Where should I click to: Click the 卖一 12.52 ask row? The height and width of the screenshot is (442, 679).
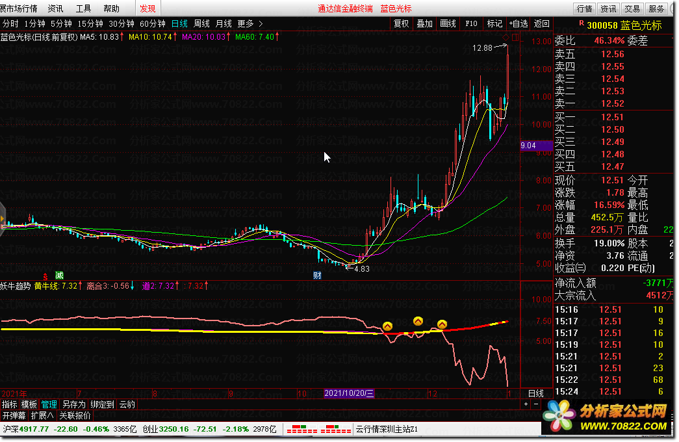pyautogui.click(x=613, y=103)
